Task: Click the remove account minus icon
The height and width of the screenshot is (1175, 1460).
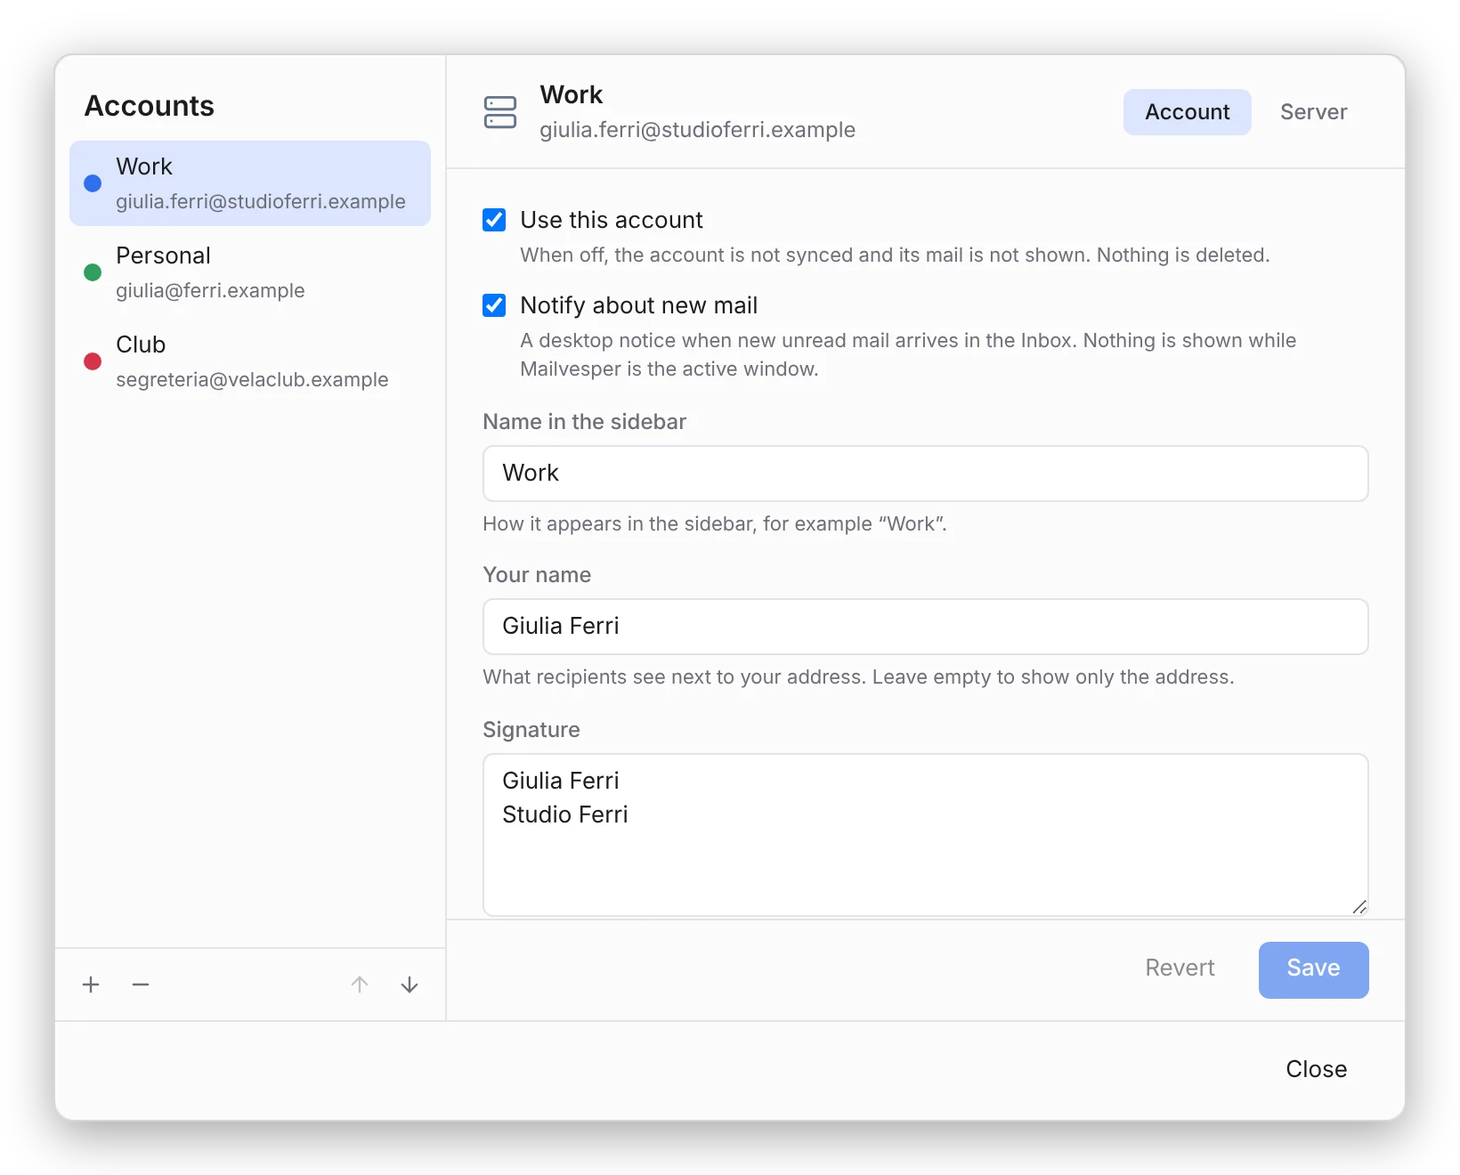Action: [141, 985]
